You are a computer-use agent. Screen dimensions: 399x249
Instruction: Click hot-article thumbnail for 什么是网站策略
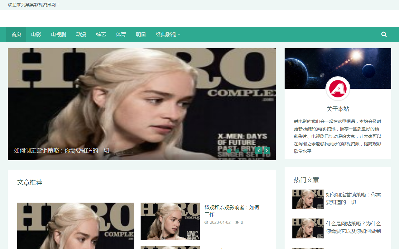tap(308, 228)
